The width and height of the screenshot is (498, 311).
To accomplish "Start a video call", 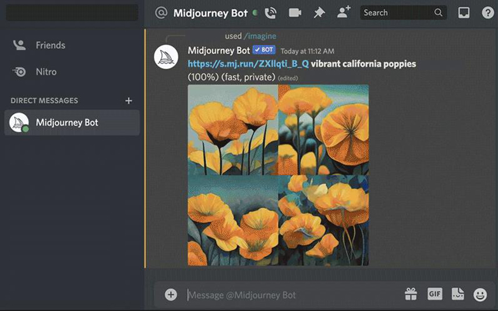I will tap(295, 13).
